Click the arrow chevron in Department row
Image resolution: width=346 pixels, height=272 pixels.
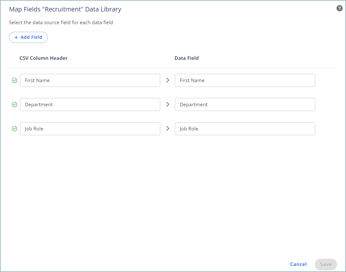168,105
